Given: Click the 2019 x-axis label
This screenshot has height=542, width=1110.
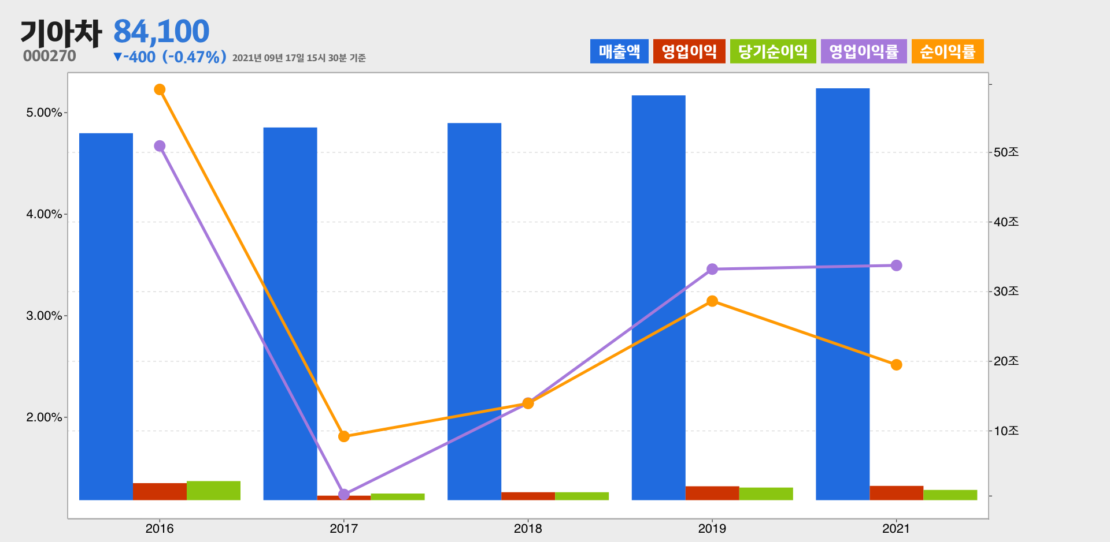Looking at the screenshot, I should (712, 528).
